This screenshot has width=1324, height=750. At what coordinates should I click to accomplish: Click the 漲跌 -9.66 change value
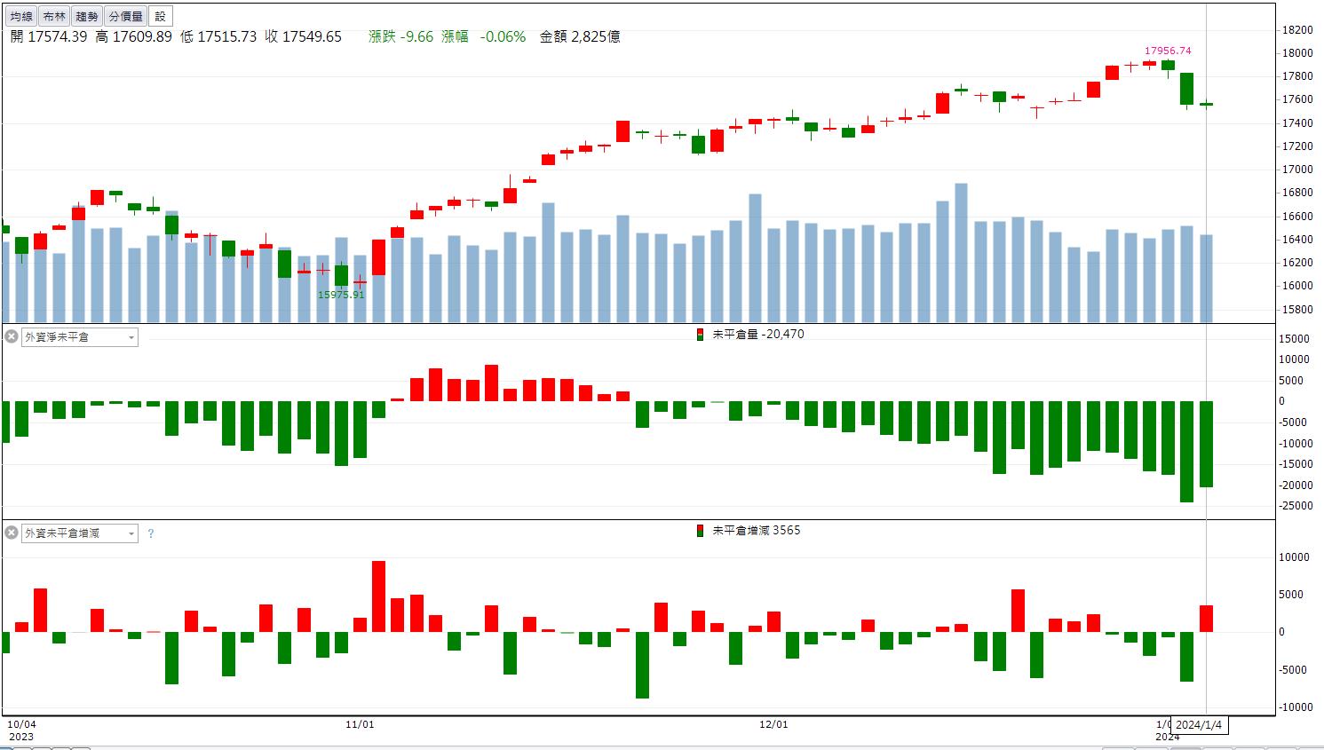coord(401,37)
